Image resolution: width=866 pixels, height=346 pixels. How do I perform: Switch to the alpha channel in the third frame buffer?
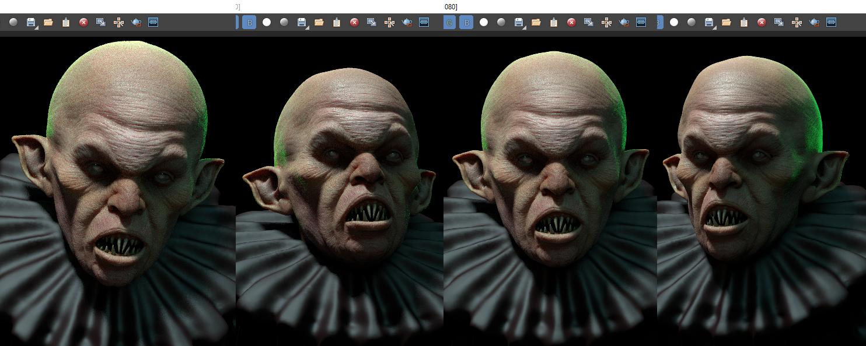(x=484, y=22)
